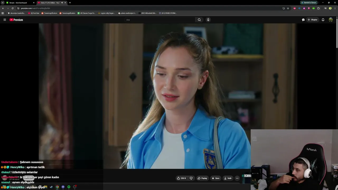The height and width of the screenshot is (190, 338).
Task: Click chat message 'Şebnem suuussss'
Action: 31,162
